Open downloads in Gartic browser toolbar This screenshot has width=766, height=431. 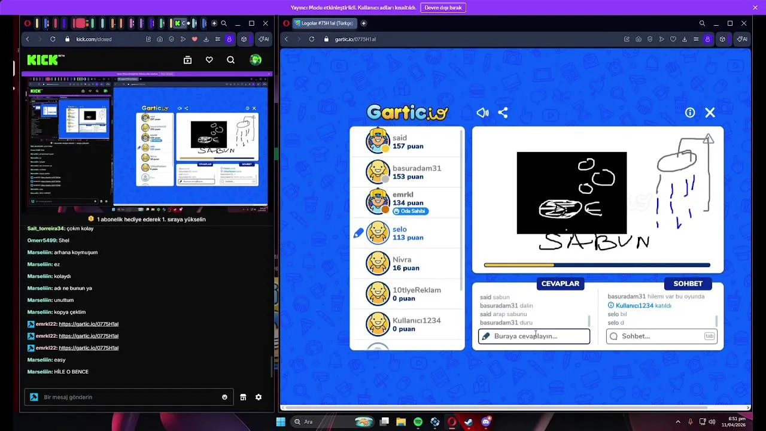[685, 39]
